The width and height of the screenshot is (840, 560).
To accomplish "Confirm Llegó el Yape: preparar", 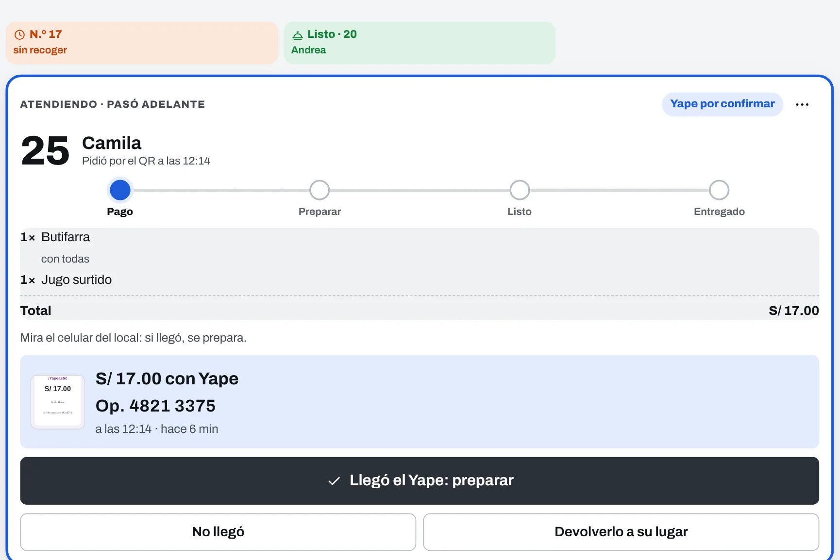I will point(420,480).
